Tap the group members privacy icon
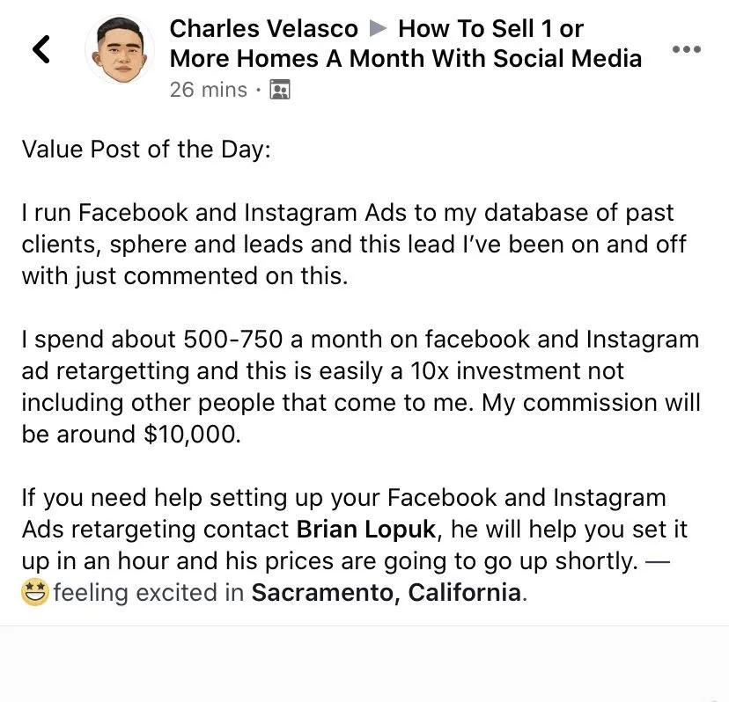This screenshot has width=729, height=702. 280,90
